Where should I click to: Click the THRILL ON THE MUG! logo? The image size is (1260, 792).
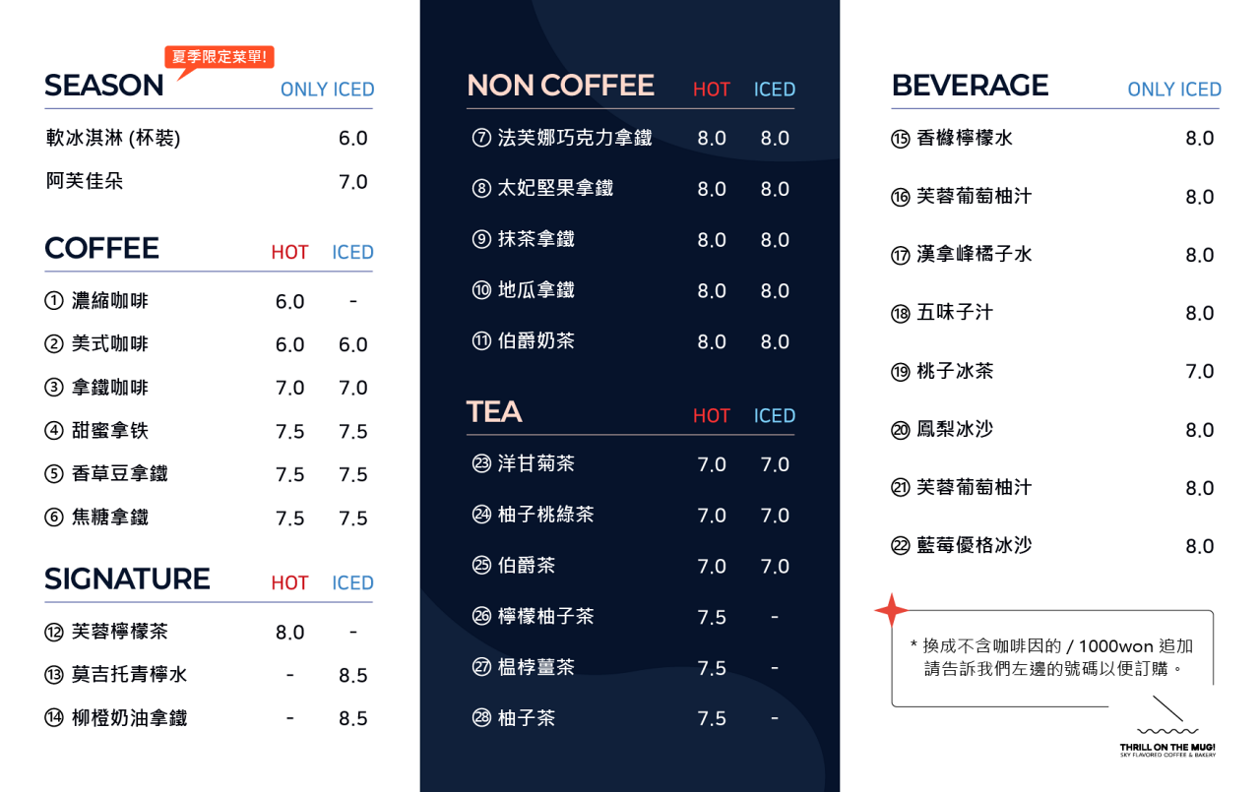(1167, 744)
